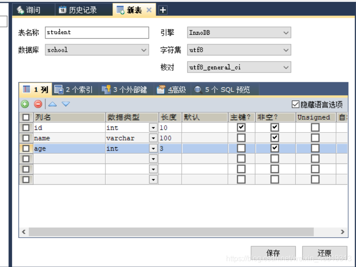Toggle 隐藏语言选项 checkbox
The image size is (356, 267).
click(295, 104)
